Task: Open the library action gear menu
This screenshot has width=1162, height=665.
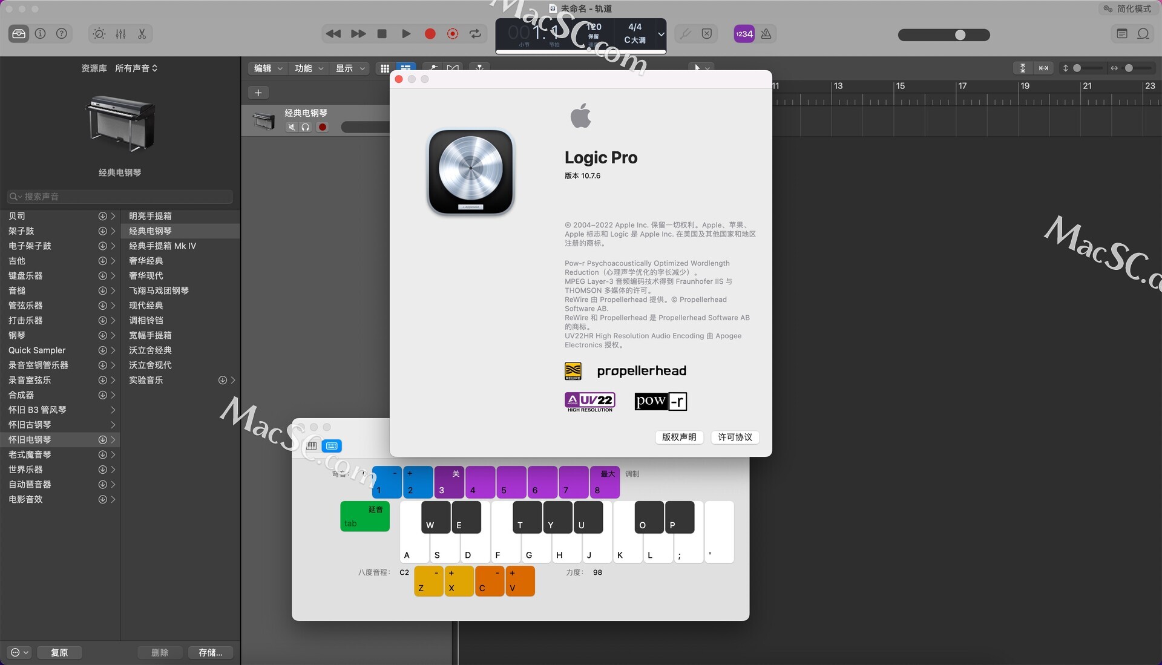Action: pyautogui.click(x=19, y=652)
